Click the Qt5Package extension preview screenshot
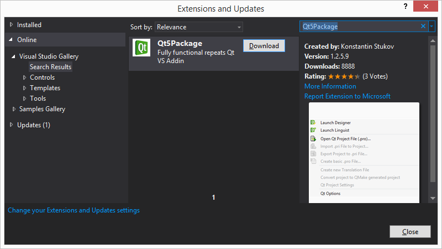The height and width of the screenshot is (249, 442). pos(364,153)
